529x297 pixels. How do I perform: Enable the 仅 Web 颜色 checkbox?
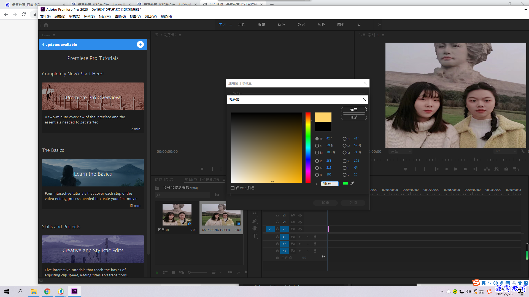pos(233,188)
